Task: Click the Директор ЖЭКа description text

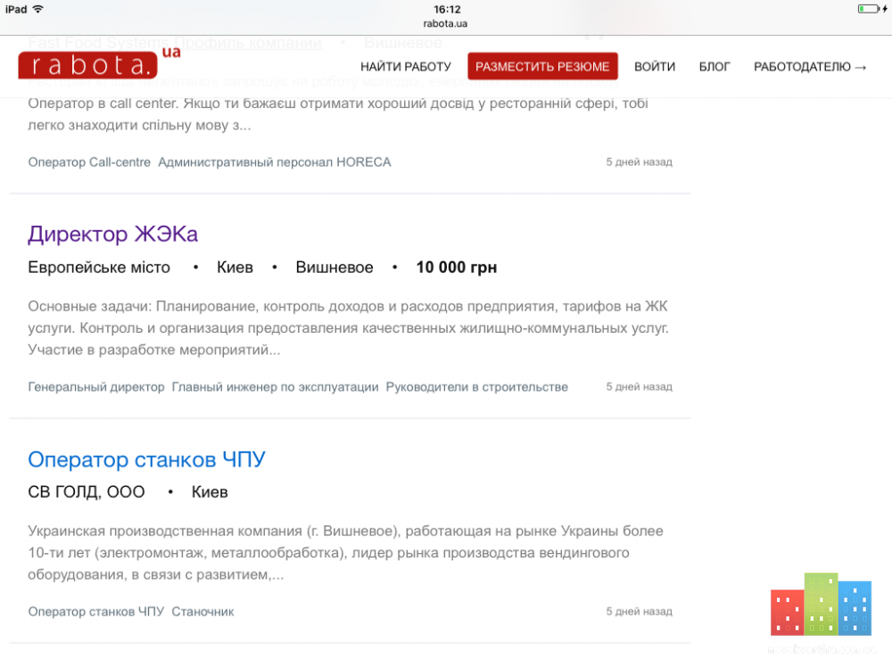Action: coord(348,328)
